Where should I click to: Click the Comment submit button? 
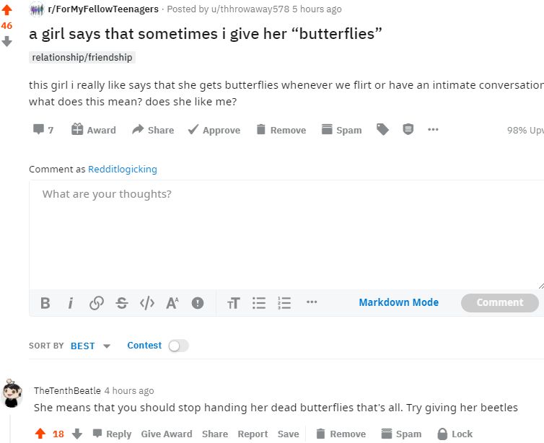[x=499, y=302]
